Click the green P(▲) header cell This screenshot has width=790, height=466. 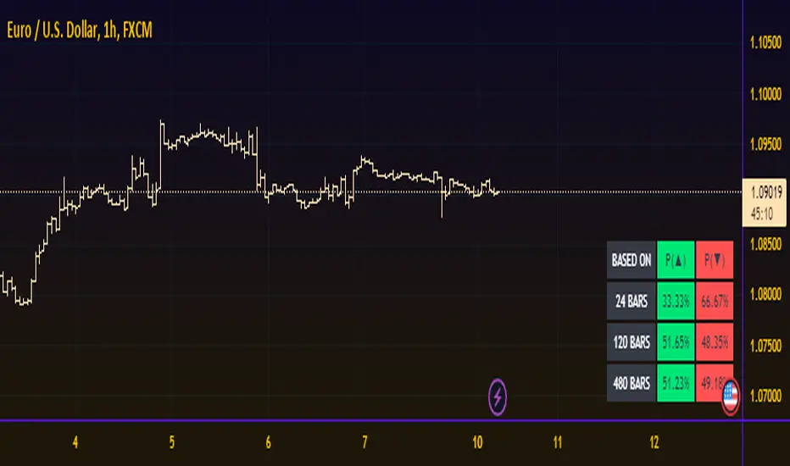pos(676,260)
